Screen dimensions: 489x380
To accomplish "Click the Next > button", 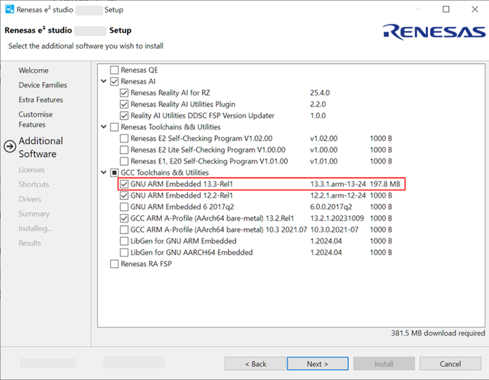I will [317, 364].
